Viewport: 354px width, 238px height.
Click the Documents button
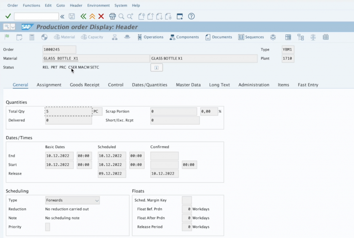pyautogui.click(x=218, y=37)
